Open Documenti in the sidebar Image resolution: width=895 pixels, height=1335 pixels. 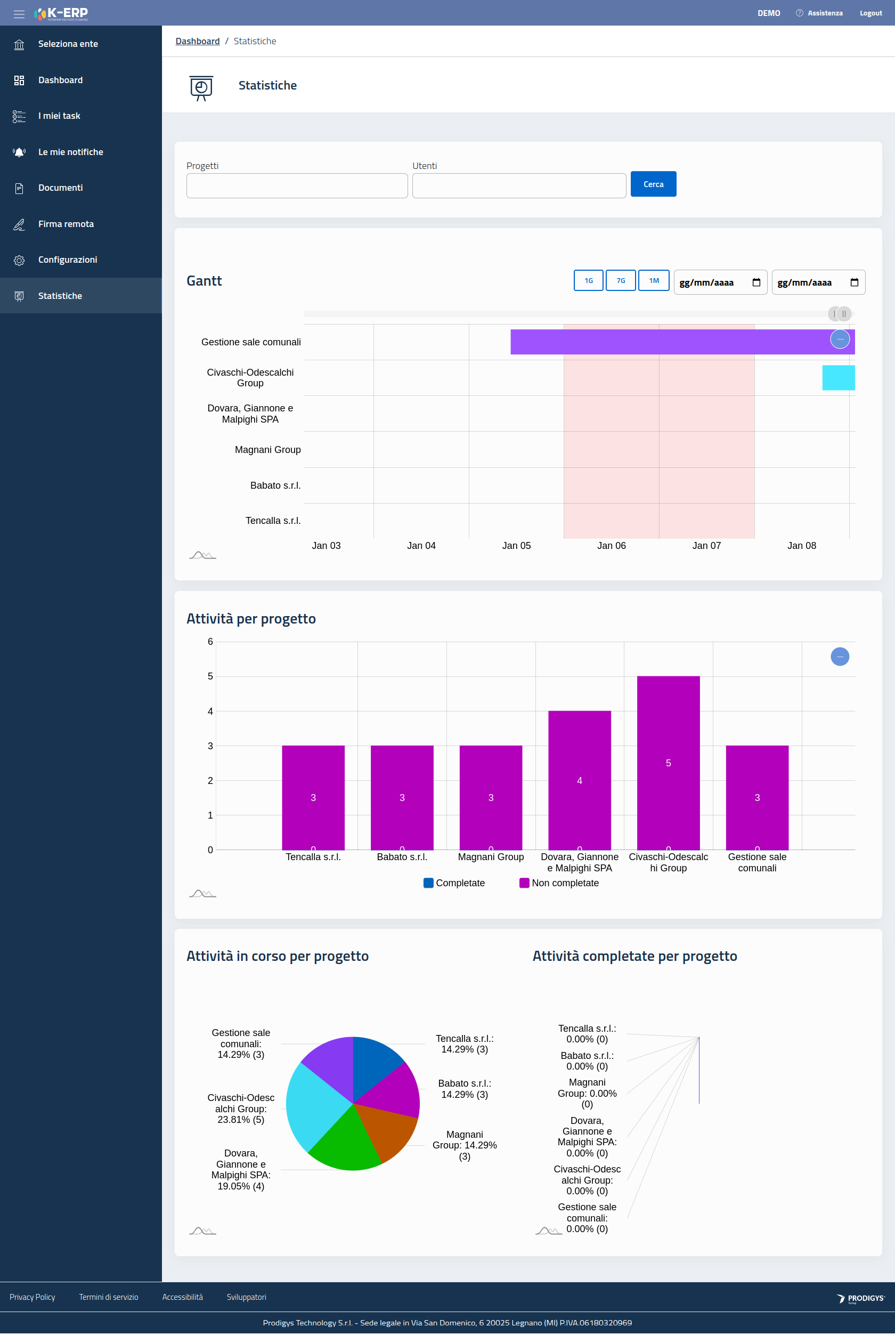click(x=61, y=188)
